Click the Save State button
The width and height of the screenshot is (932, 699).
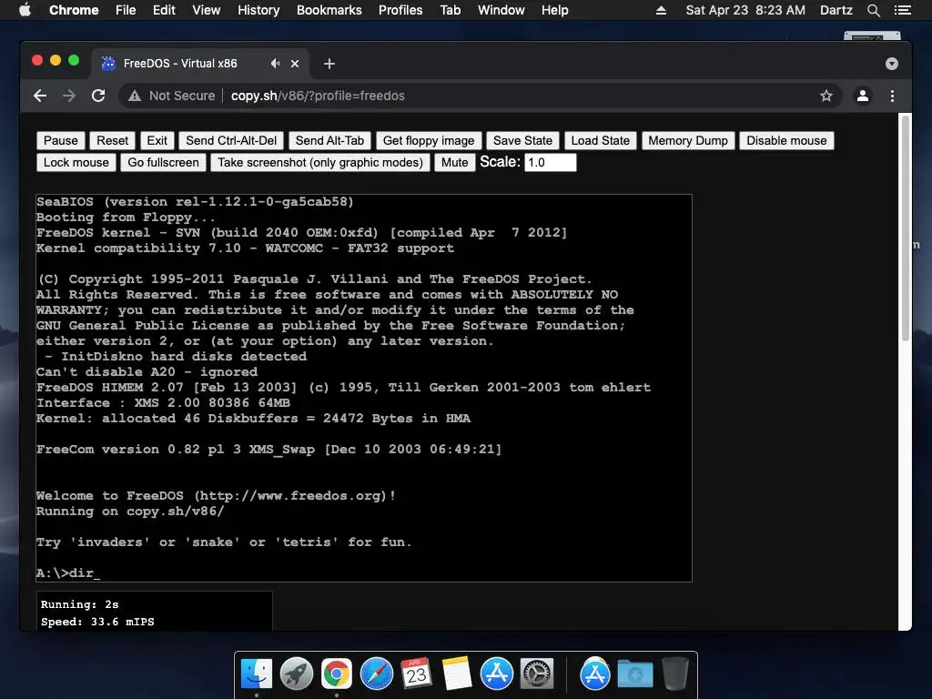522,140
